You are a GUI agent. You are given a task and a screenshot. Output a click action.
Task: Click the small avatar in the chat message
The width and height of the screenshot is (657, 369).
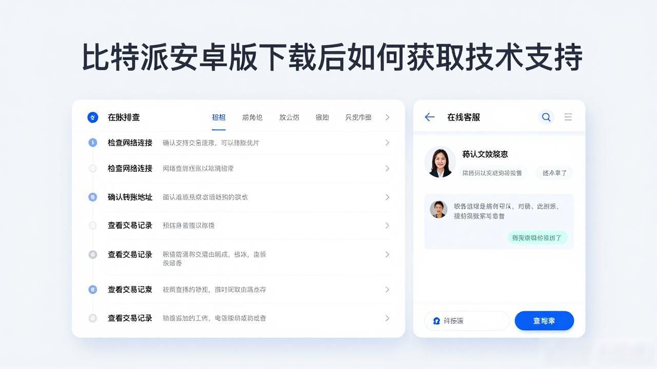tap(438, 209)
